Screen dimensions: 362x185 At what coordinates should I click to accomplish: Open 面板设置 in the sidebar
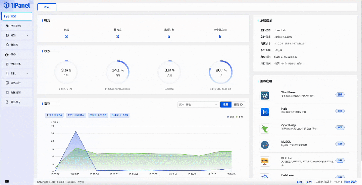tap(17, 93)
